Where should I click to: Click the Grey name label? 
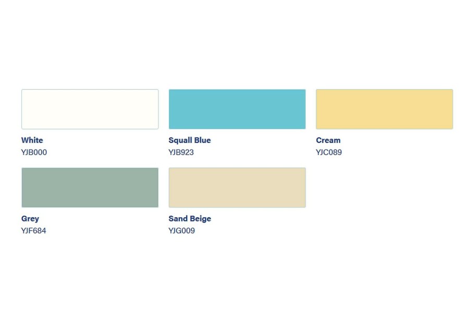[30, 219]
